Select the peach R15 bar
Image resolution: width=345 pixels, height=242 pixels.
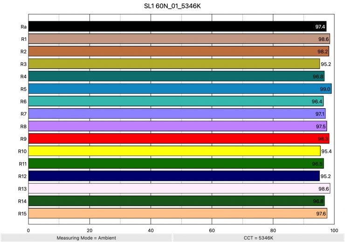click(x=178, y=213)
